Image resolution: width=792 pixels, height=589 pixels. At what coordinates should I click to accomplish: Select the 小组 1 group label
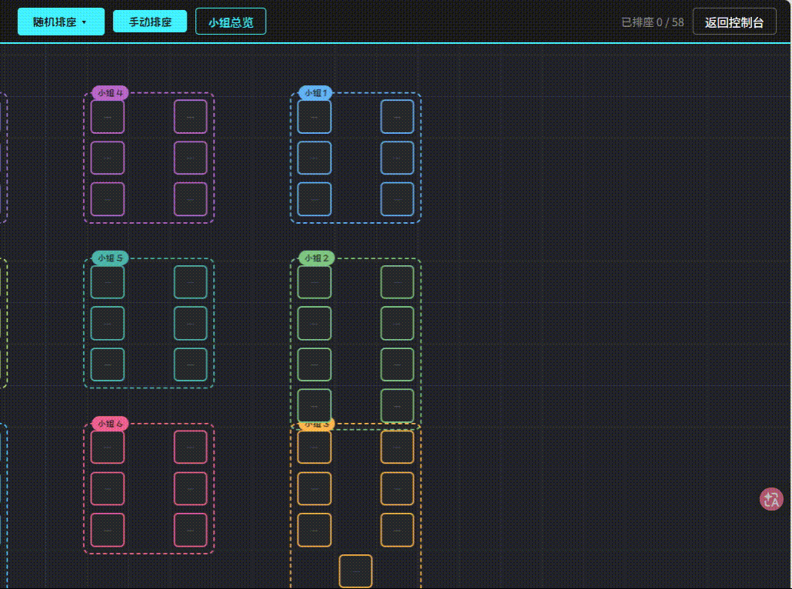pyautogui.click(x=316, y=93)
